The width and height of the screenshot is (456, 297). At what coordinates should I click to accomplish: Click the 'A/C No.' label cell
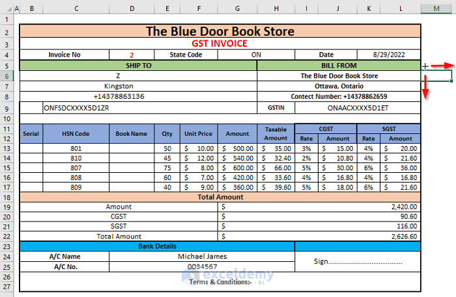(64, 267)
